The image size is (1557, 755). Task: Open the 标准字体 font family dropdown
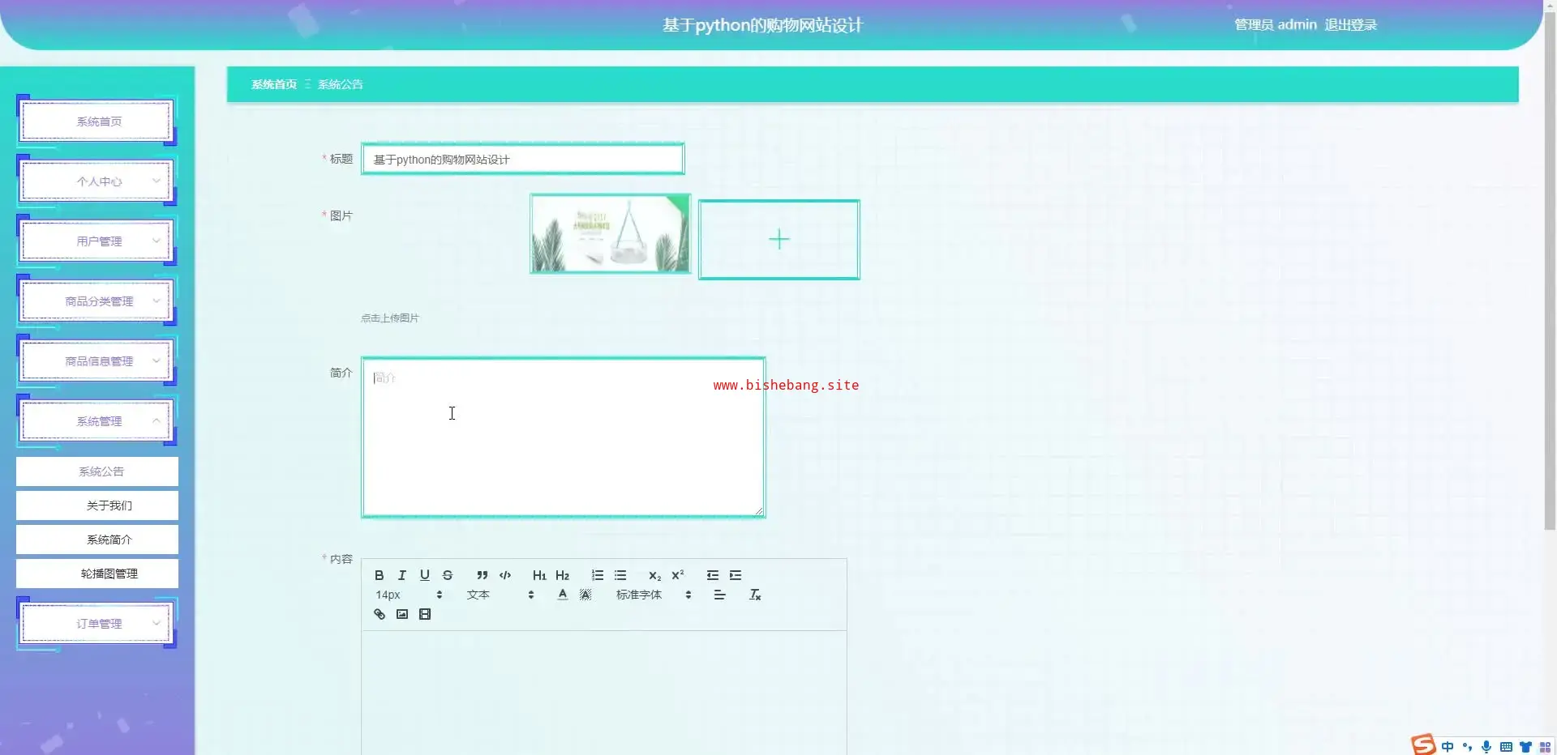point(654,595)
